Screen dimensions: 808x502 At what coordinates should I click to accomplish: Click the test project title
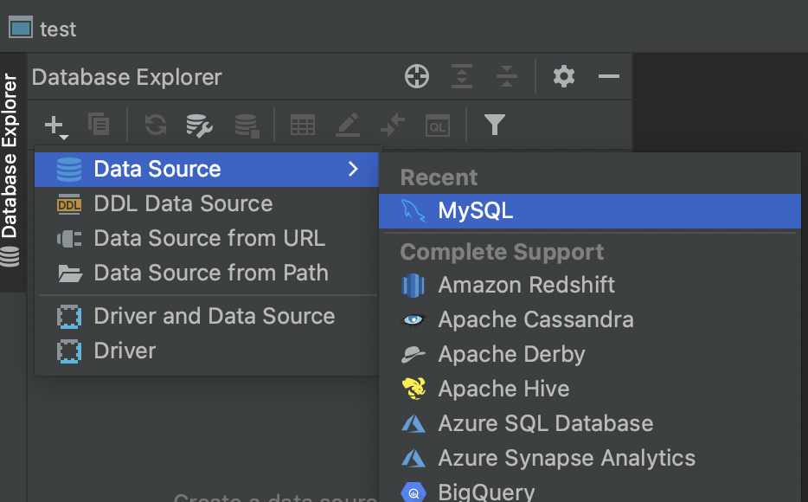(x=58, y=29)
